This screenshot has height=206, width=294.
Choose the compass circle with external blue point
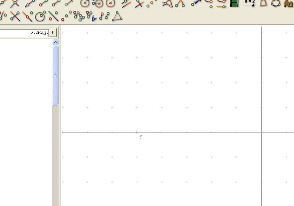coord(98,3)
